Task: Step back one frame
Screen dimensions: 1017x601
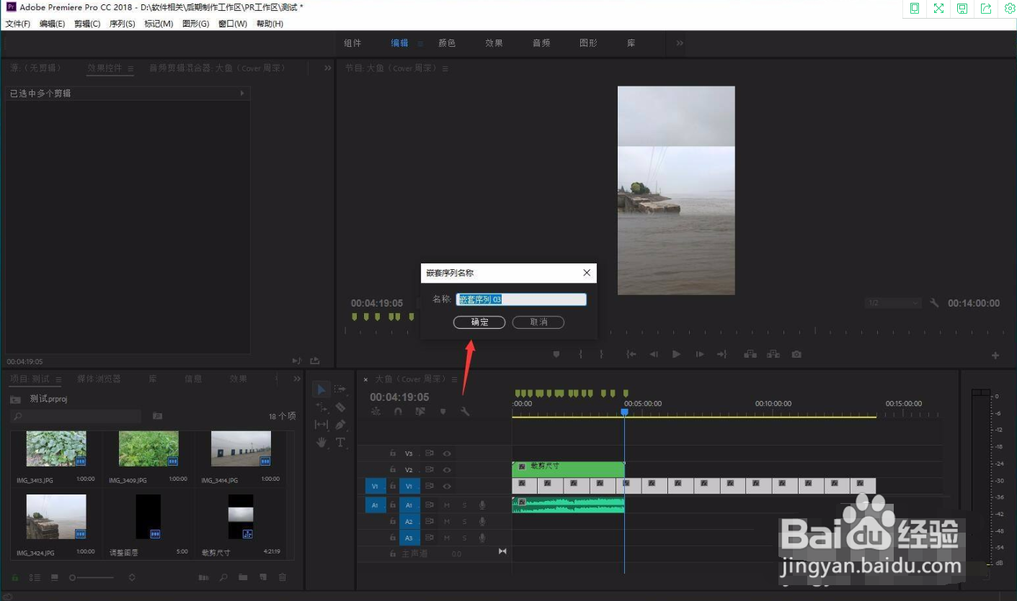Action: tap(654, 354)
